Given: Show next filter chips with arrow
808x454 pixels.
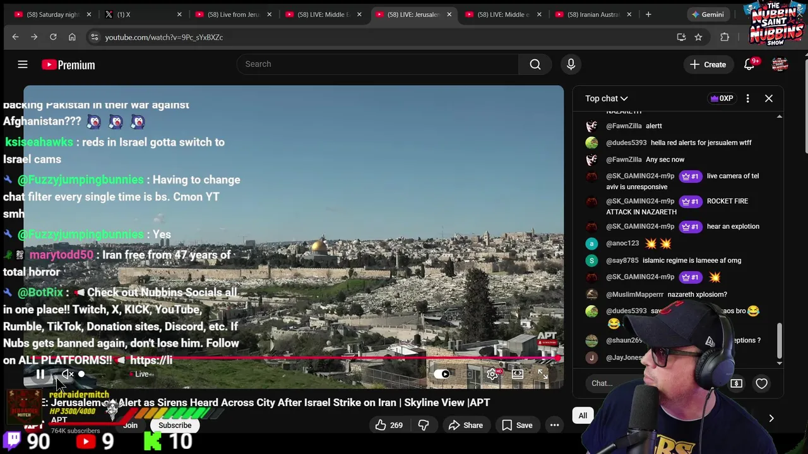Looking at the screenshot, I should [x=771, y=418].
